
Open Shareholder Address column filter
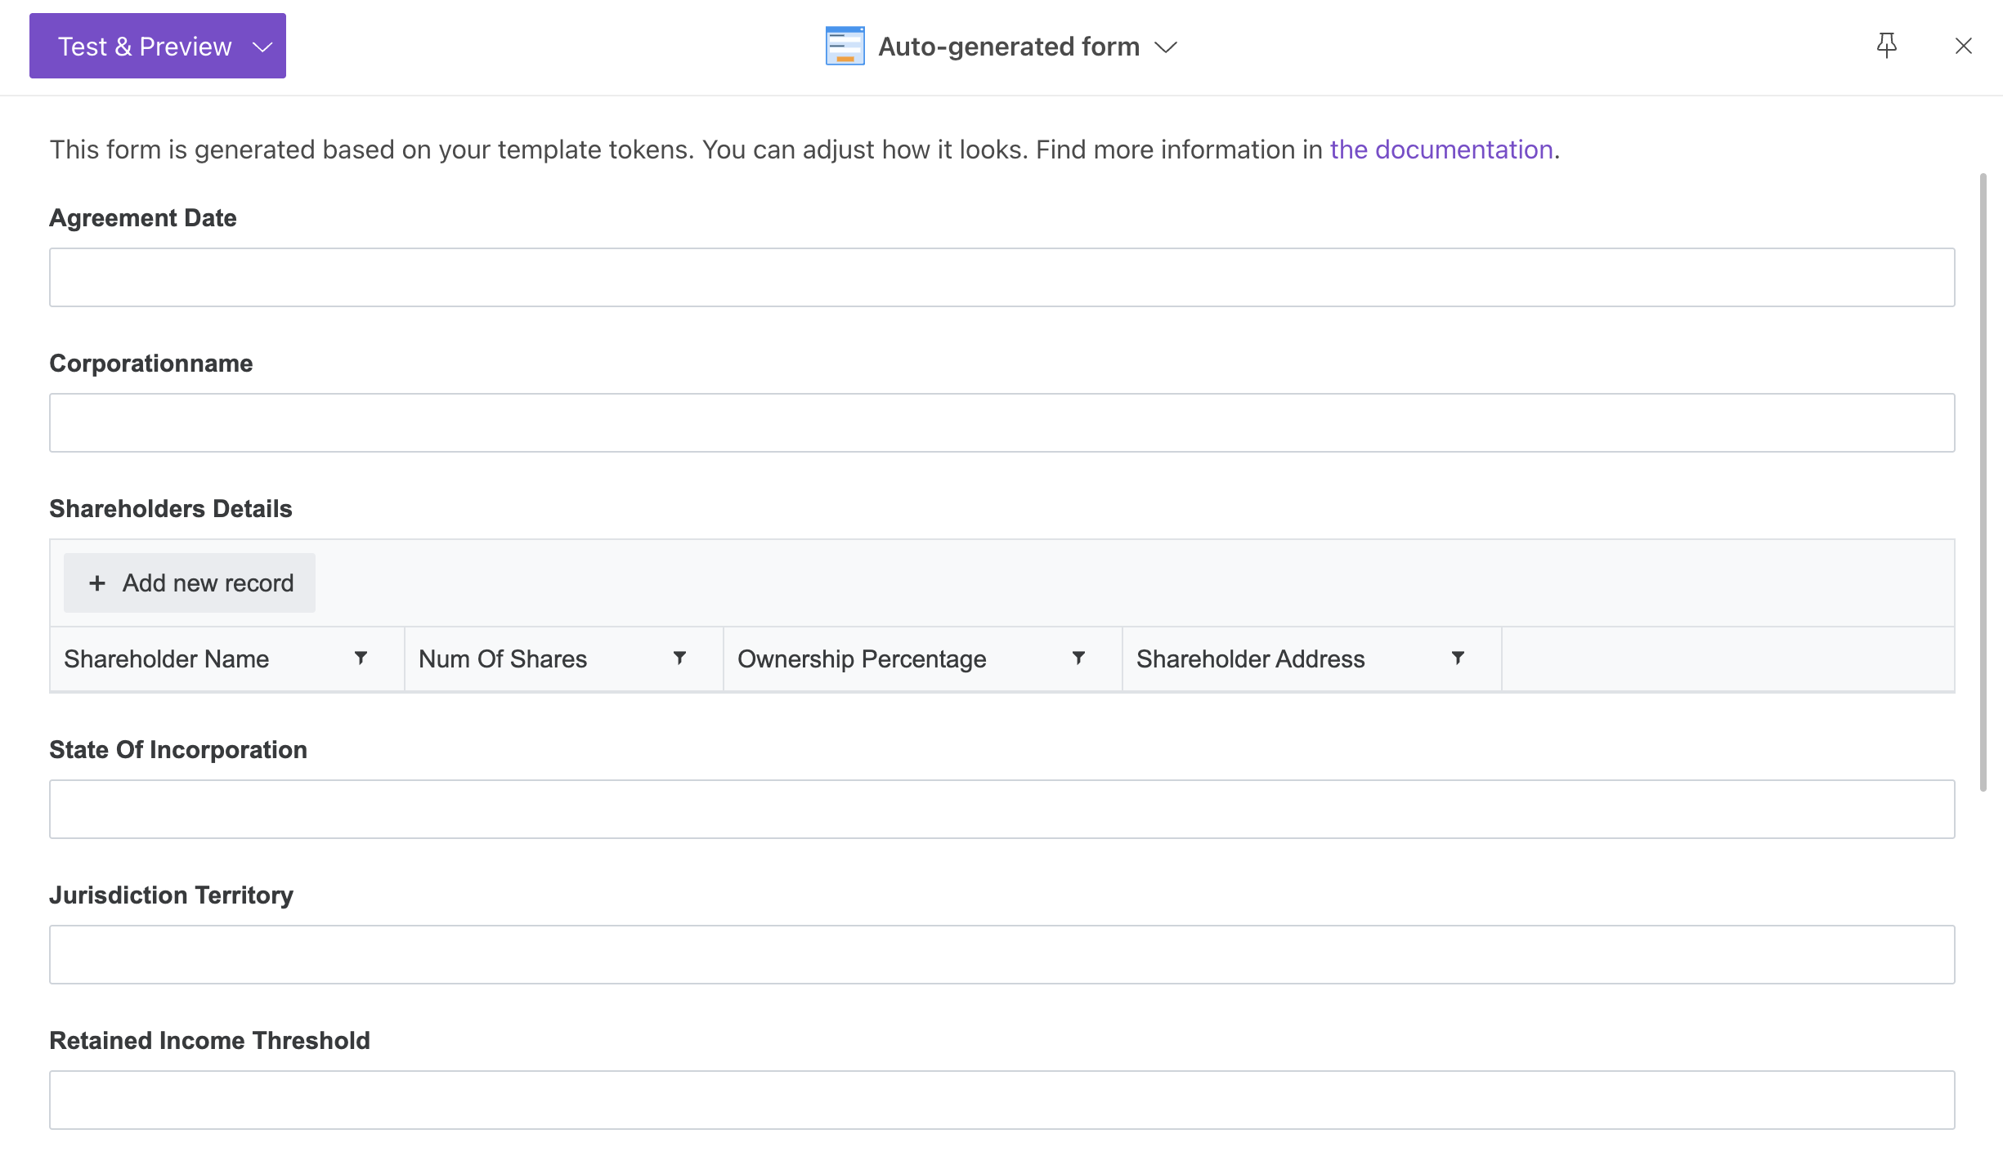(x=1458, y=658)
